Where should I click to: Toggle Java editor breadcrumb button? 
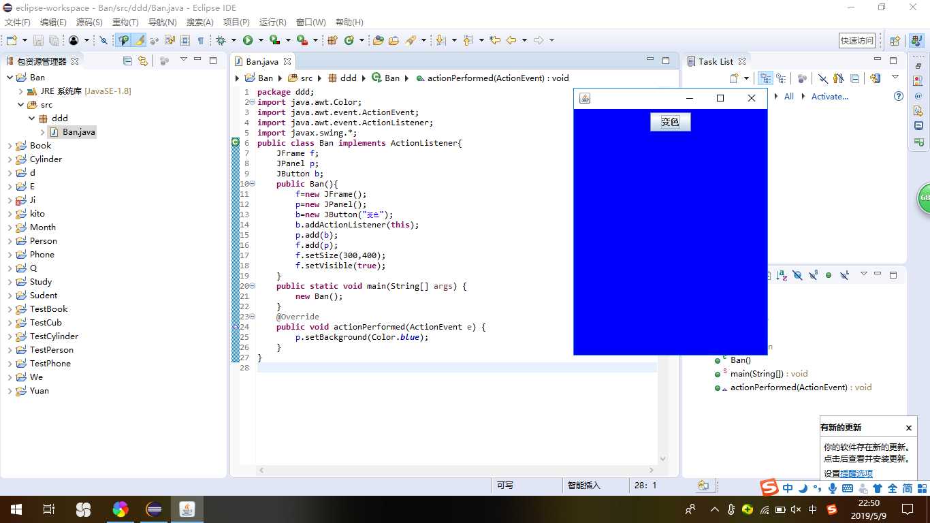pyautogui.click(x=123, y=41)
